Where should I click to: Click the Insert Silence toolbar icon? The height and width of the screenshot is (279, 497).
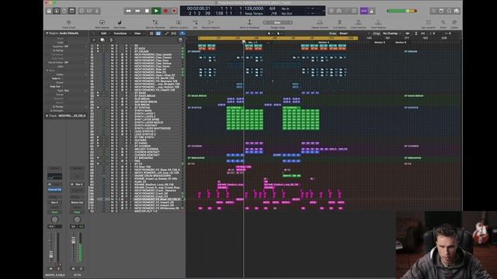(x=378, y=22)
